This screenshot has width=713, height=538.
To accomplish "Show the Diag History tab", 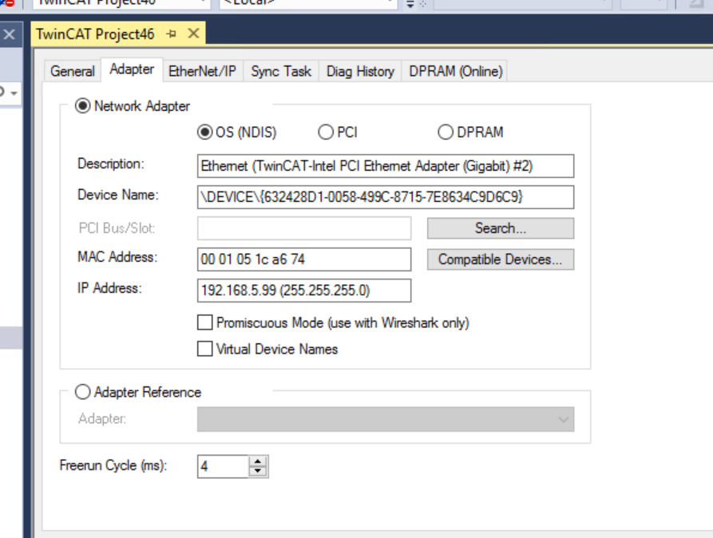I will coord(360,71).
